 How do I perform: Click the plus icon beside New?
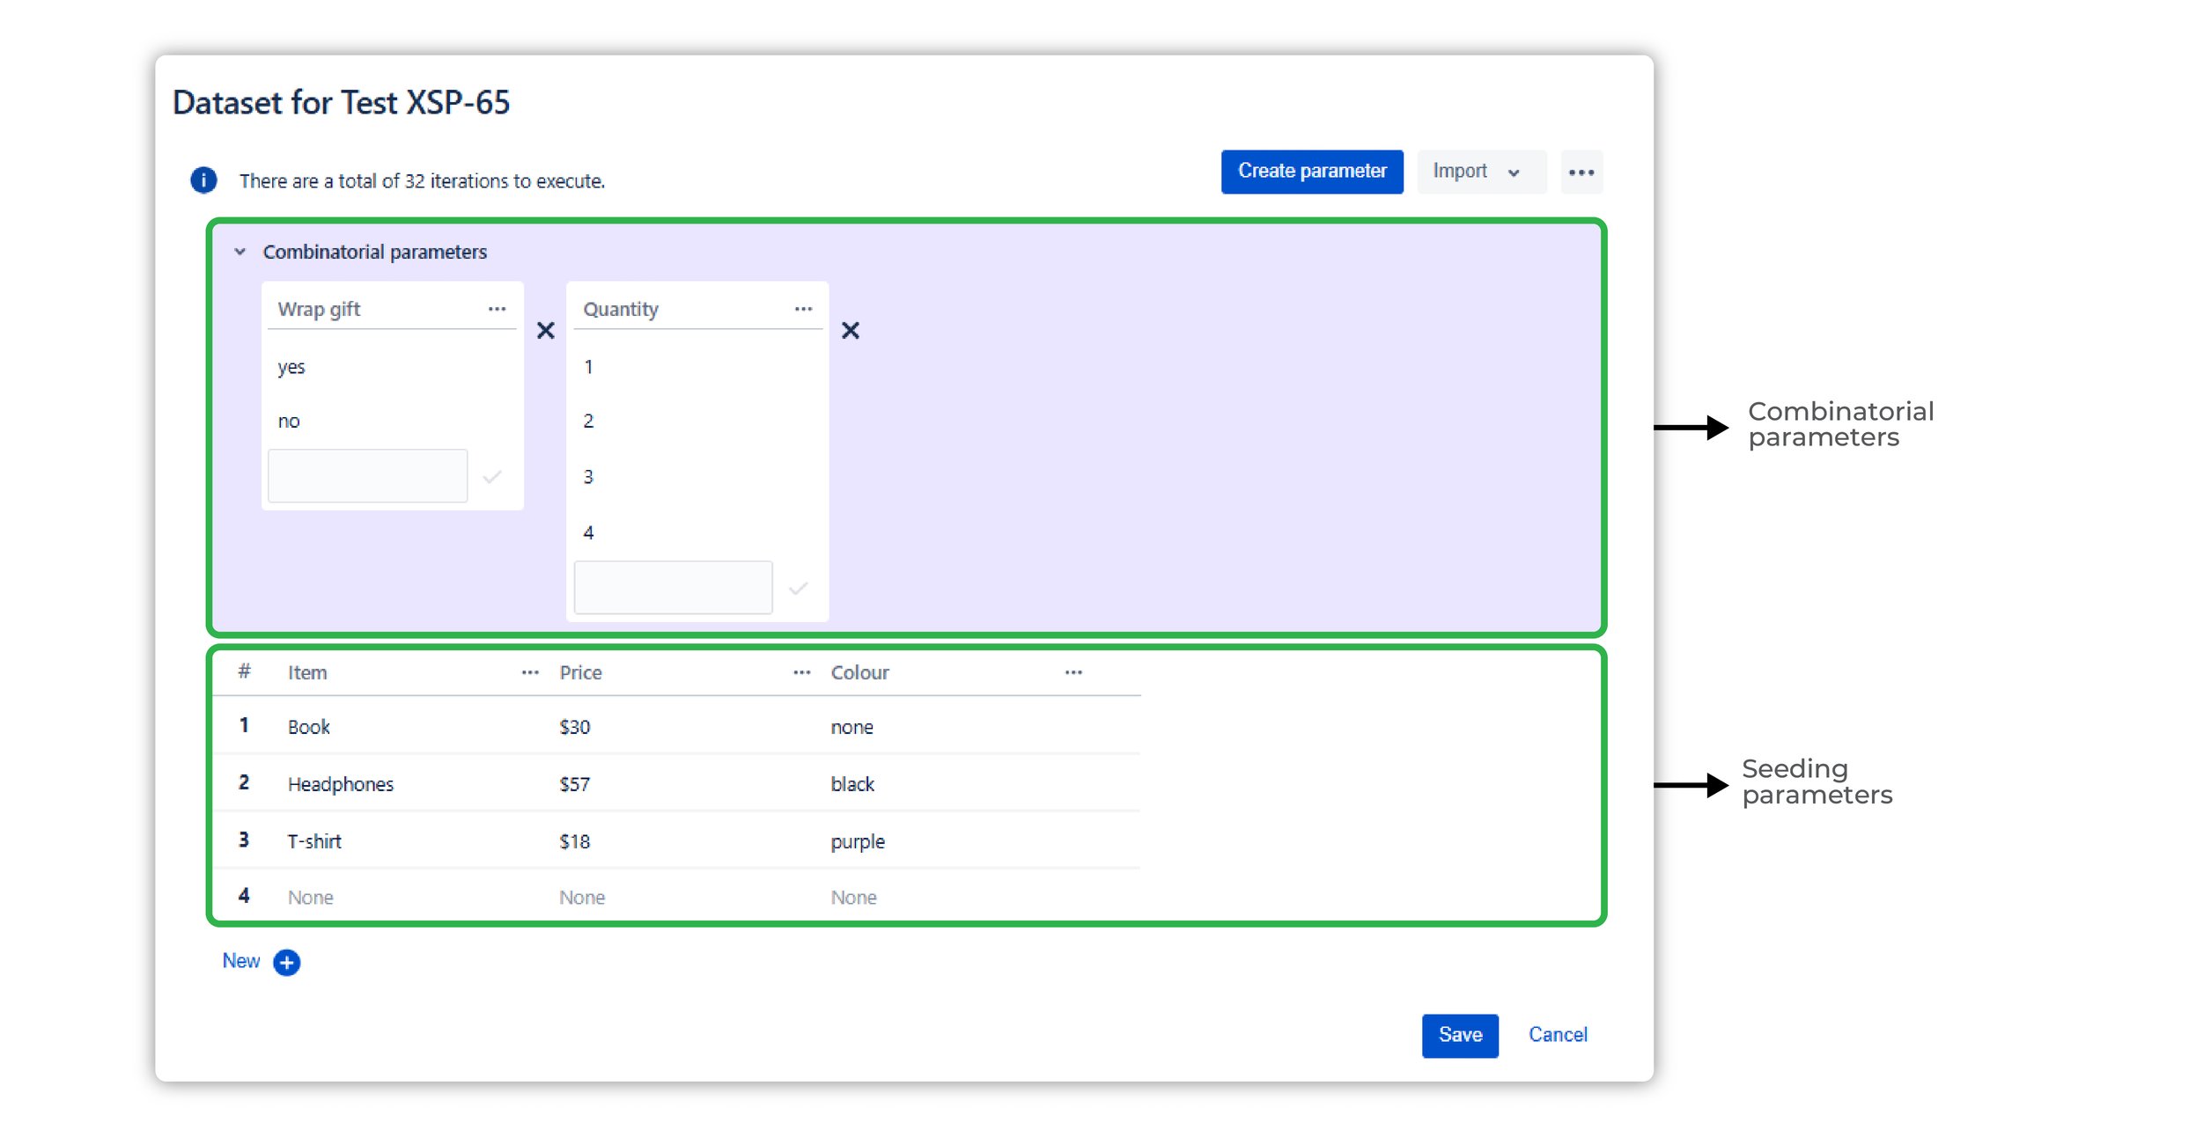[286, 962]
